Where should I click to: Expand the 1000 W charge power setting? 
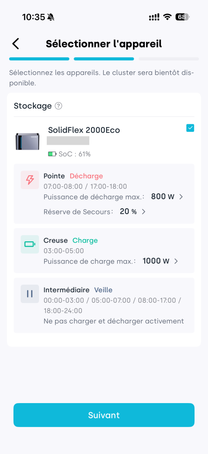pos(160,261)
